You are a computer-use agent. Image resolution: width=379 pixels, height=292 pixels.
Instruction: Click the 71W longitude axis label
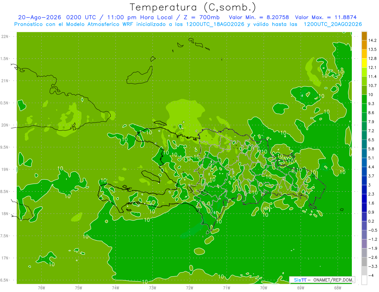point(226,288)
